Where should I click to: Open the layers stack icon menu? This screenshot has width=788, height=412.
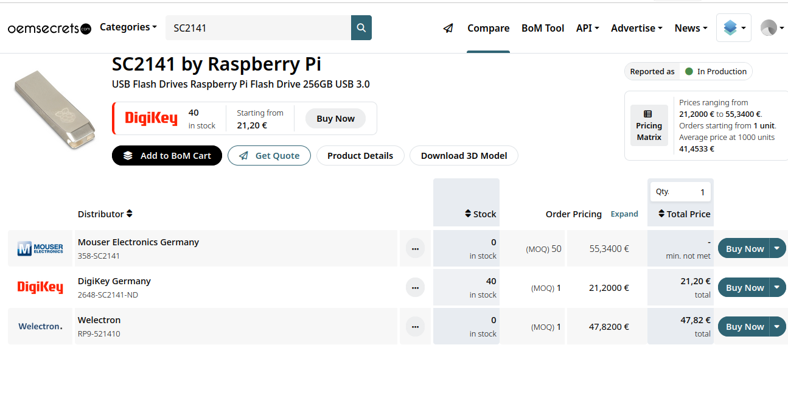point(733,28)
